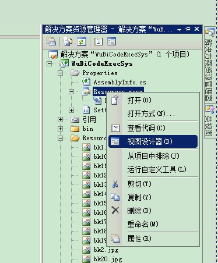Expand the bin folder node
Image resolution: width=218 pixels, height=263 pixels.
coord(61,129)
